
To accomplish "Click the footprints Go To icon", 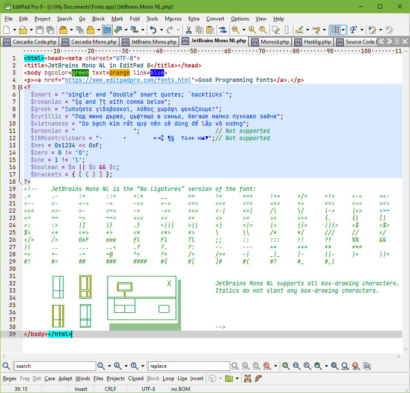I will (223, 30).
